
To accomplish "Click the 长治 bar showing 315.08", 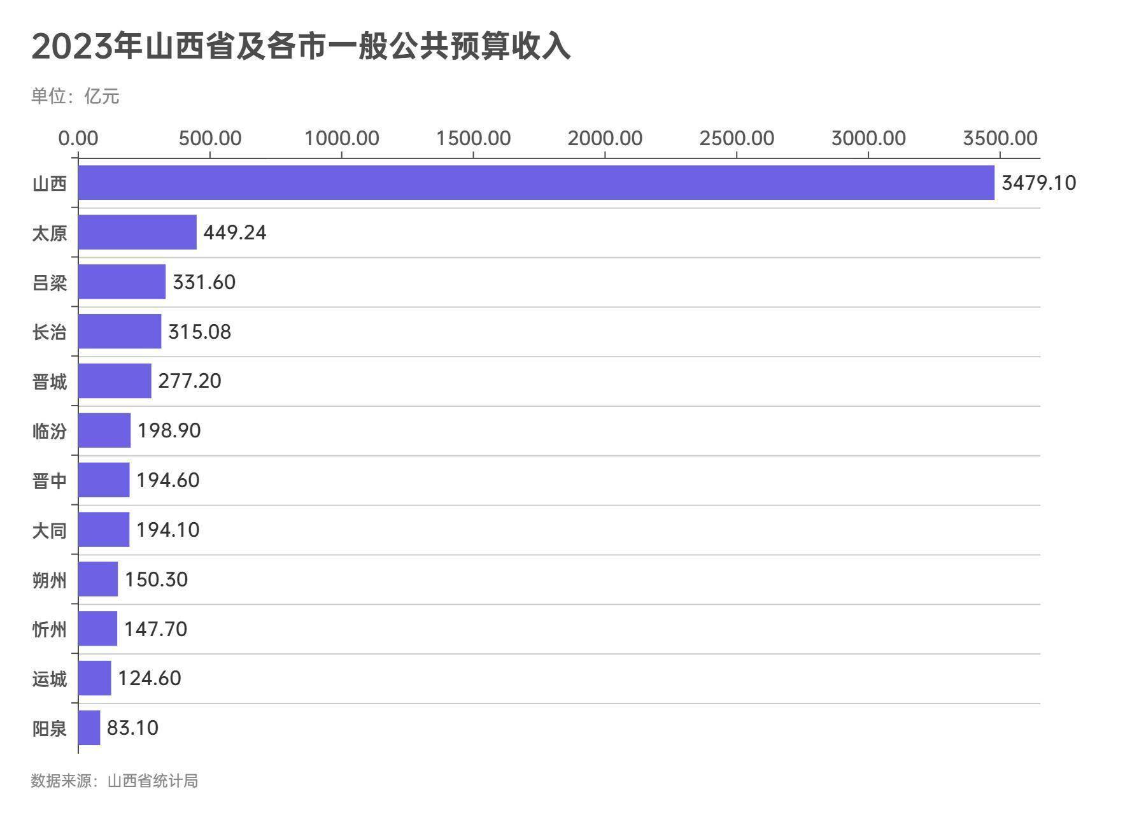I will pyautogui.click(x=119, y=332).
